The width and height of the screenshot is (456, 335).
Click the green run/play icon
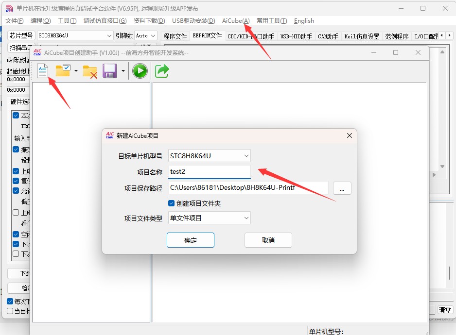[x=140, y=71]
